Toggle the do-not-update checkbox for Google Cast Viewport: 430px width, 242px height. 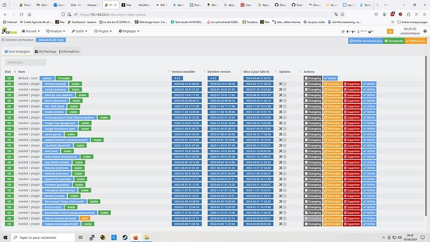coord(285,123)
